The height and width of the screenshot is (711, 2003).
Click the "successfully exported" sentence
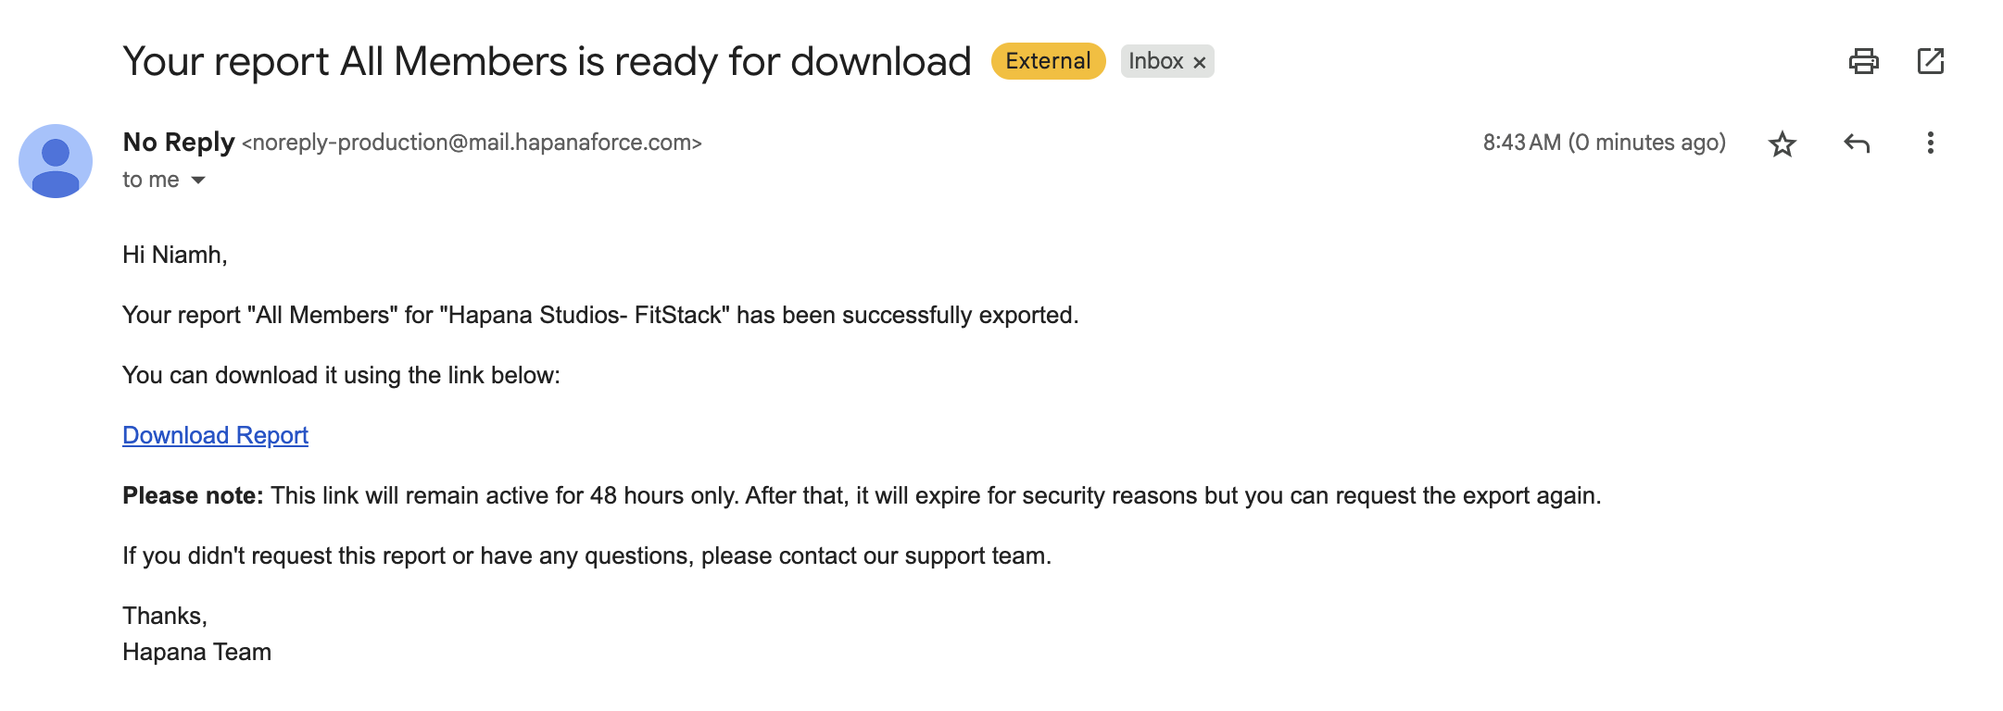[x=600, y=315]
